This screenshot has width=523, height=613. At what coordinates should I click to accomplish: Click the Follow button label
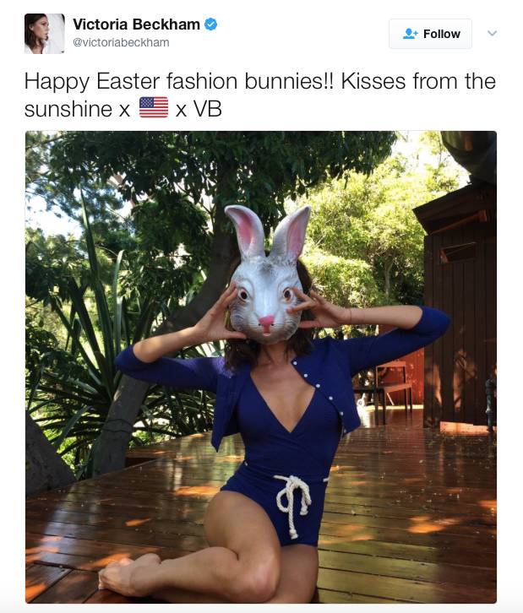(x=442, y=34)
